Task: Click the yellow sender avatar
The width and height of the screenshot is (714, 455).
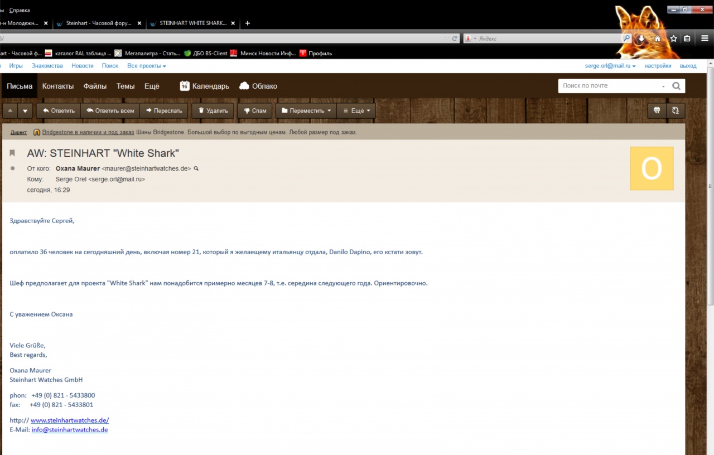Action: coord(652,168)
